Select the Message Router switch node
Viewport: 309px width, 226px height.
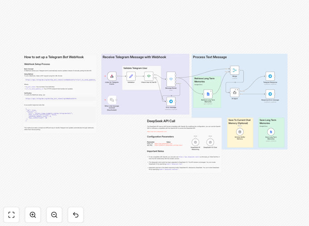pos(171,79)
